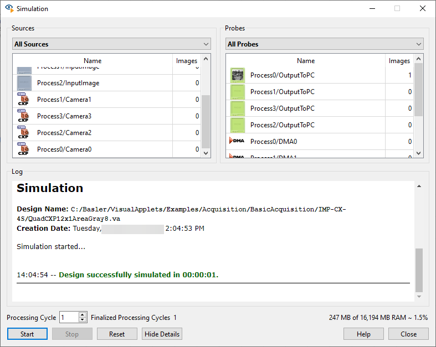Select the Process3/OutputToPC green probe icon
Image resolution: width=436 pixels, height=347 pixels.
tap(238, 108)
